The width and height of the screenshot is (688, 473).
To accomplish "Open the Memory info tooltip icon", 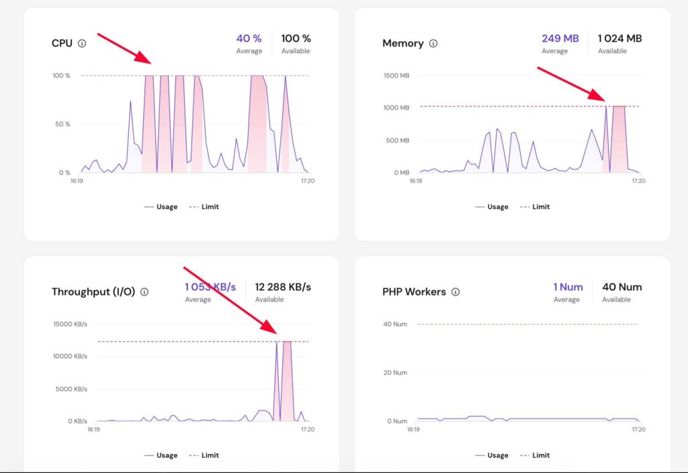I will click(433, 44).
